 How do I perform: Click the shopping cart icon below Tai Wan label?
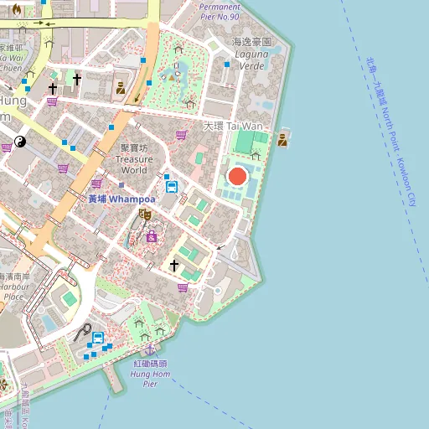click(181, 135)
